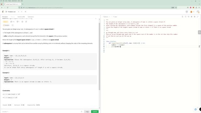Click the side panel handle on right edge

click(x=199, y=32)
